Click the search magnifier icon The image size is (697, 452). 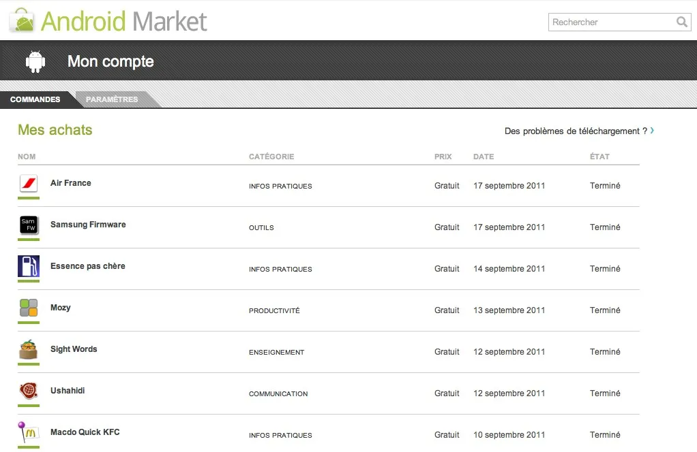tap(681, 22)
